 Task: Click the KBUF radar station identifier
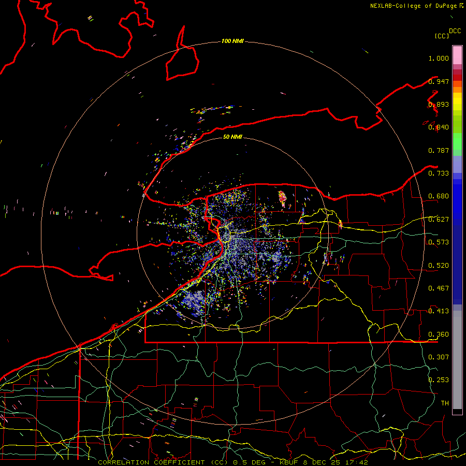(x=290, y=462)
